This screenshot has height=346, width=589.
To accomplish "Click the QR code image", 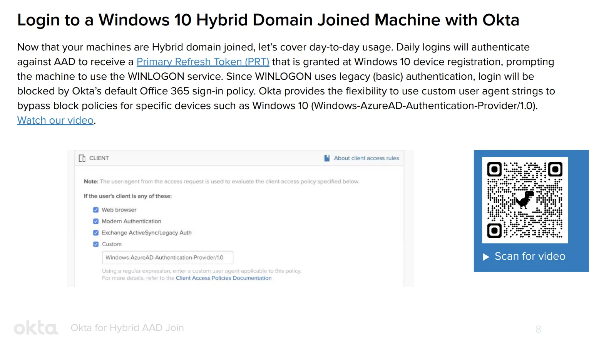I will (525, 200).
